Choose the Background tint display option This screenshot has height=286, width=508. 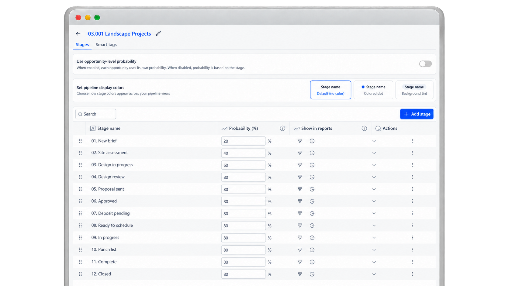414,90
